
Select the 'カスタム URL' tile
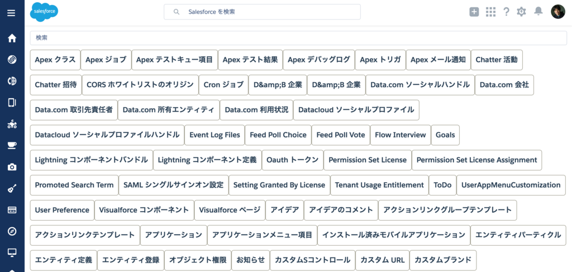pos(382,260)
